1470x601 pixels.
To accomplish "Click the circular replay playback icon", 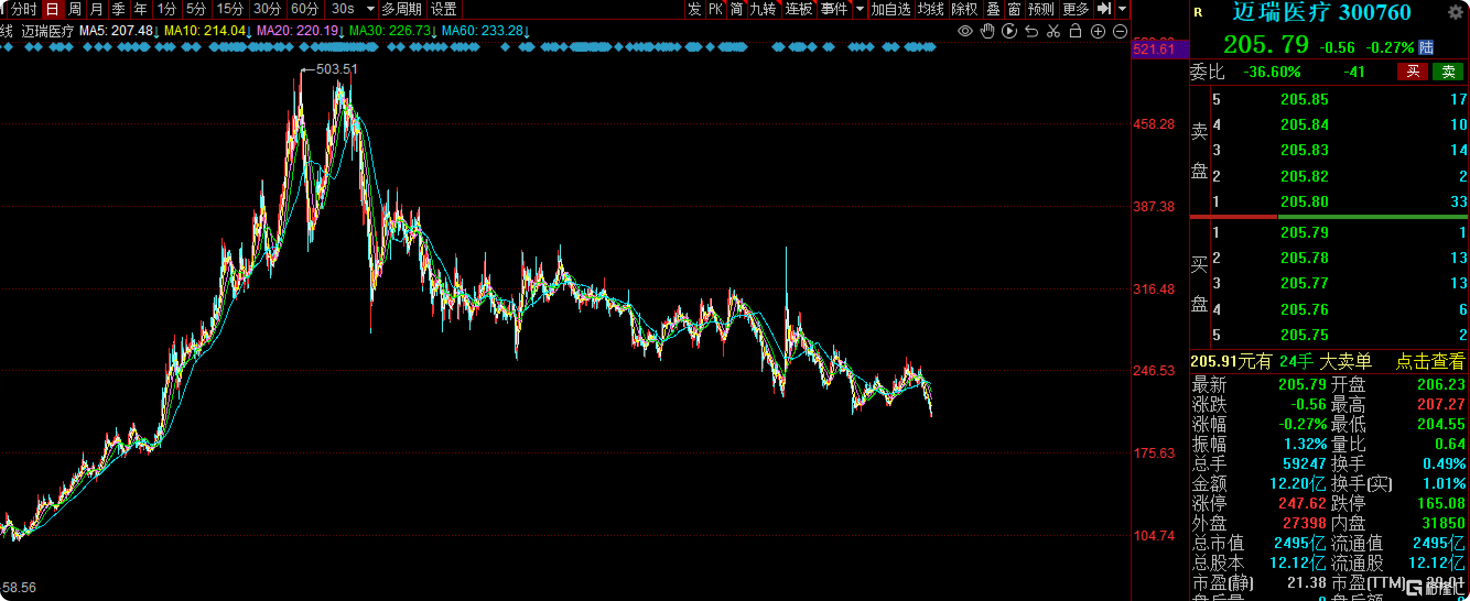I will [x=1009, y=31].
